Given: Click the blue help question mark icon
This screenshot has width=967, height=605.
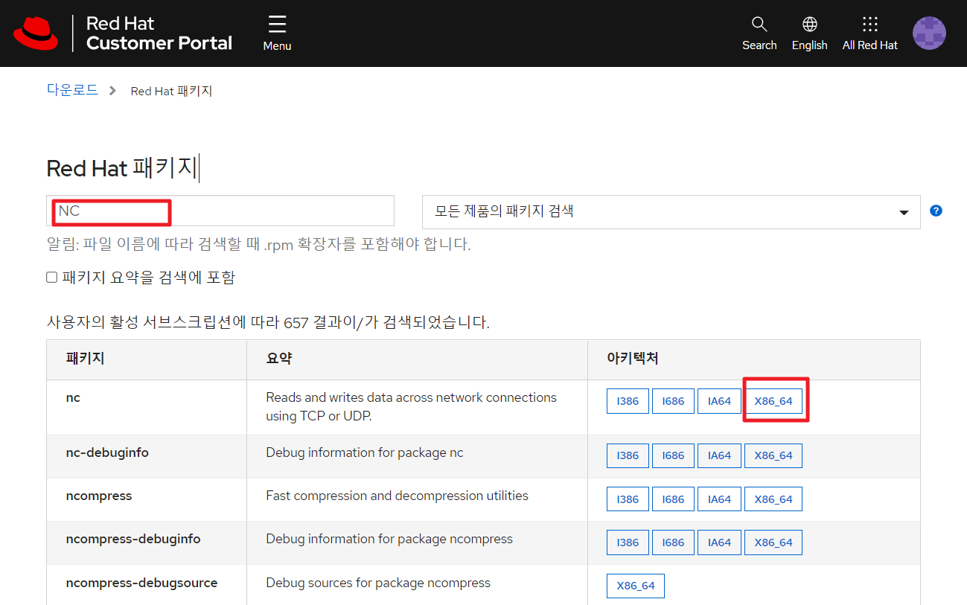Looking at the screenshot, I should (x=936, y=211).
